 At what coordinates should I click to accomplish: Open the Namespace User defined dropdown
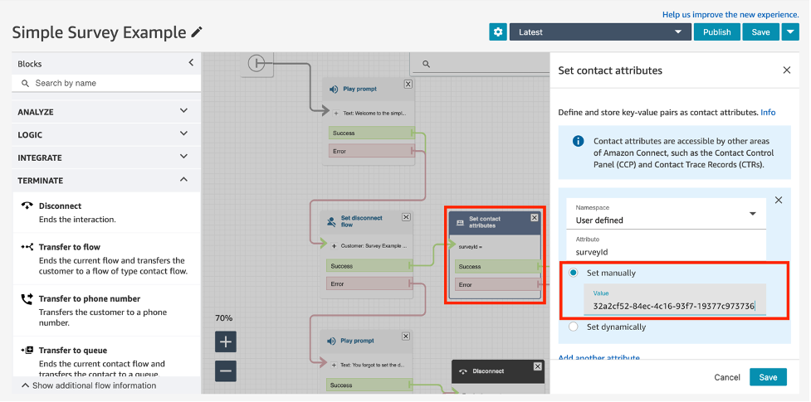click(x=667, y=214)
